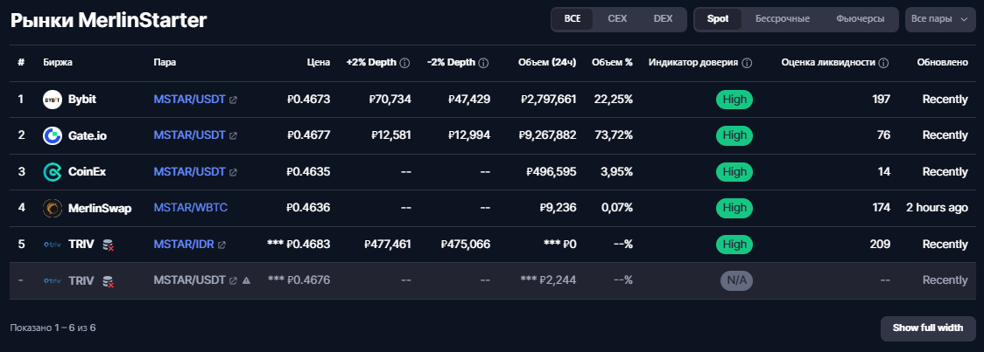The width and height of the screenshot is (984, 352).
Task: Click the price ₽0.4673
Action: (x=308, y=99)
